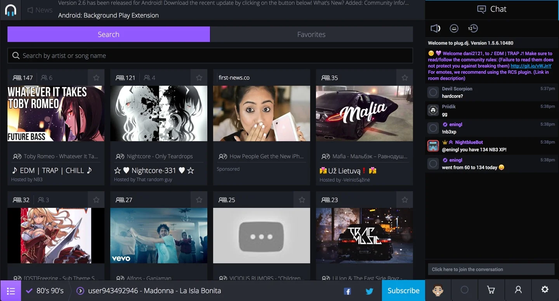Open the Chat panel header

pos(491,9)
